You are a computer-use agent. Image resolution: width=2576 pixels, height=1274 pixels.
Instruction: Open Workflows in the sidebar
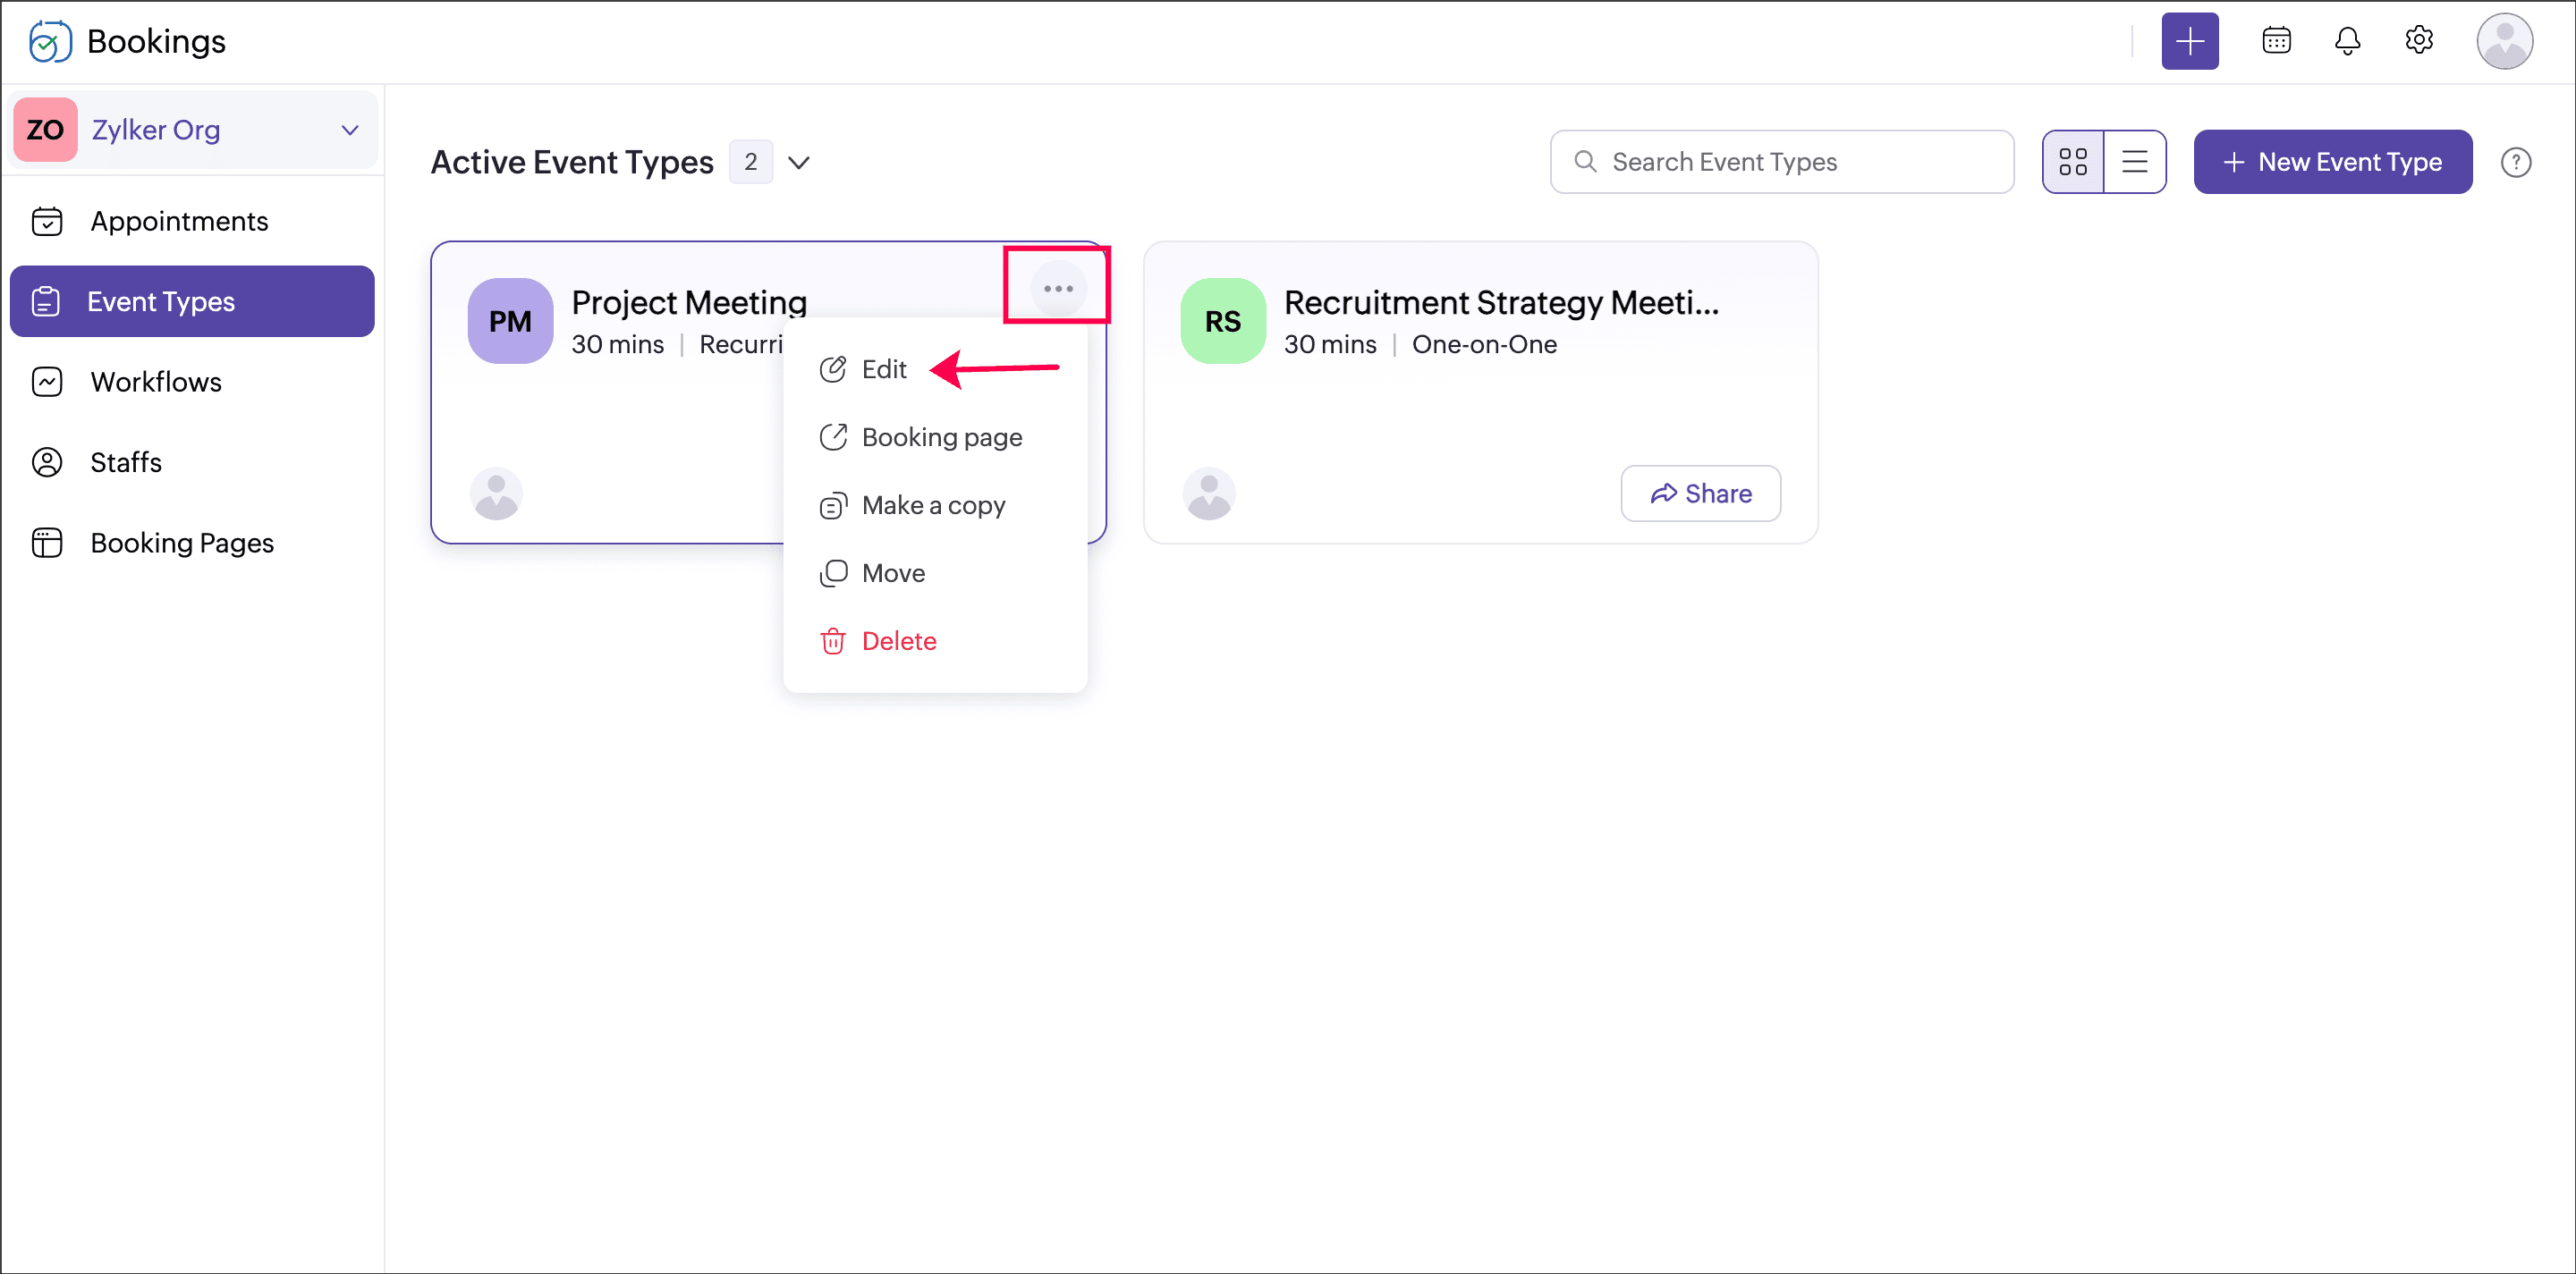pos(156,382)
